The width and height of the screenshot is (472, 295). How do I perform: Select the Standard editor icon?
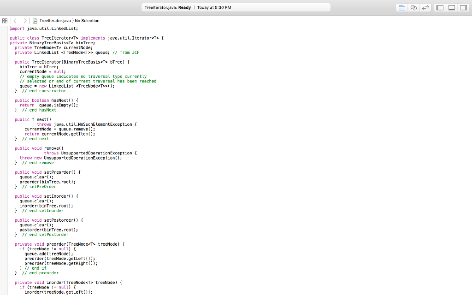[402, 7]
